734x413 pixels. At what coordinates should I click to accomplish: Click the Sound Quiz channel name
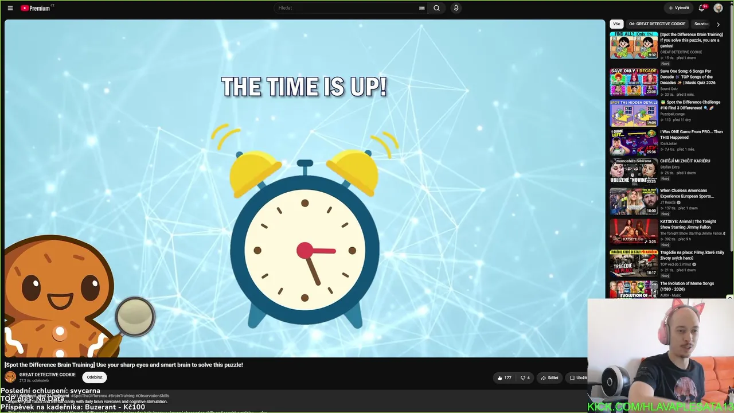[x=669, y=89]
